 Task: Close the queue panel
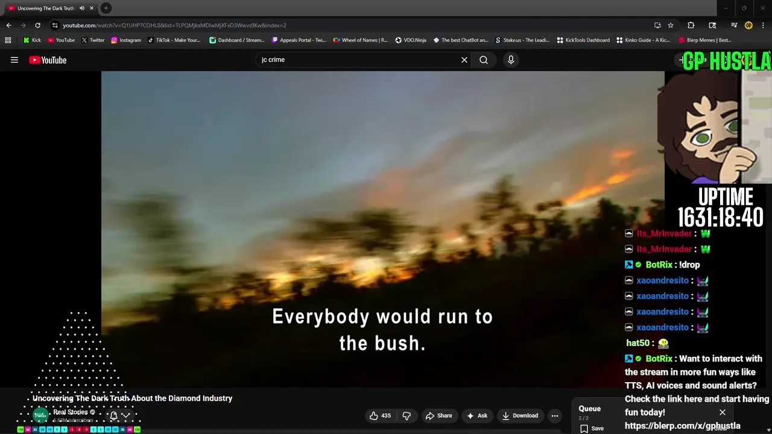tap(723, 412)
